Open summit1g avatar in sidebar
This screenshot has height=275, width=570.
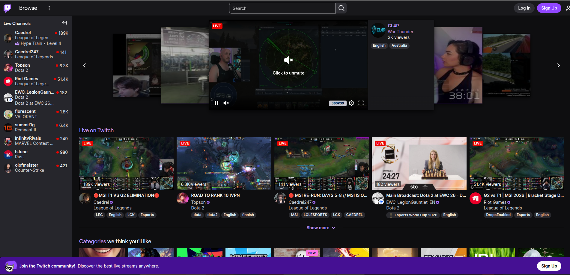click(8, 127)
